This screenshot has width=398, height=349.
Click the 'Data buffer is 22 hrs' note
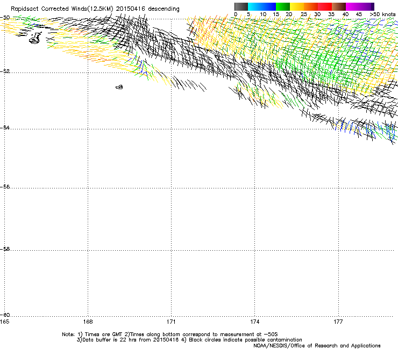tap(109, 340)
